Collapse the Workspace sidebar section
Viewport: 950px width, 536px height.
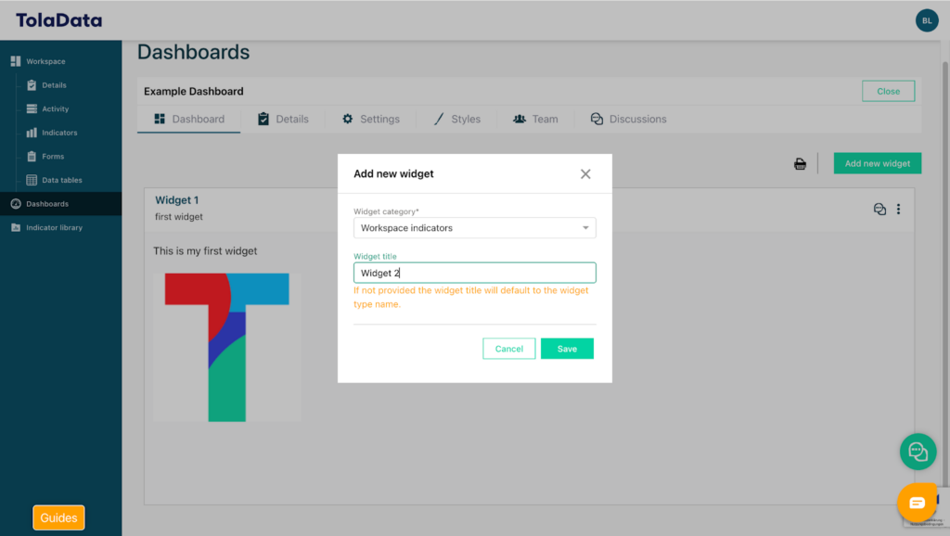(45, 62)
